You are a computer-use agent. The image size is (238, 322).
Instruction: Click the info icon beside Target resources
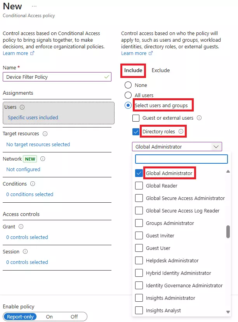(x=44, y=134)
